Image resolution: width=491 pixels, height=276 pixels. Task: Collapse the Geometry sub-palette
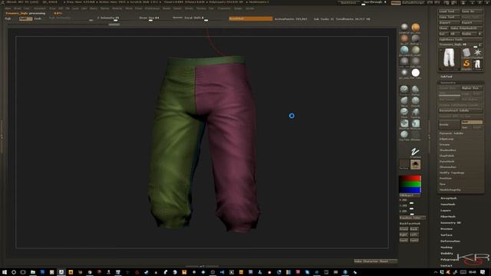coord(448,83)
